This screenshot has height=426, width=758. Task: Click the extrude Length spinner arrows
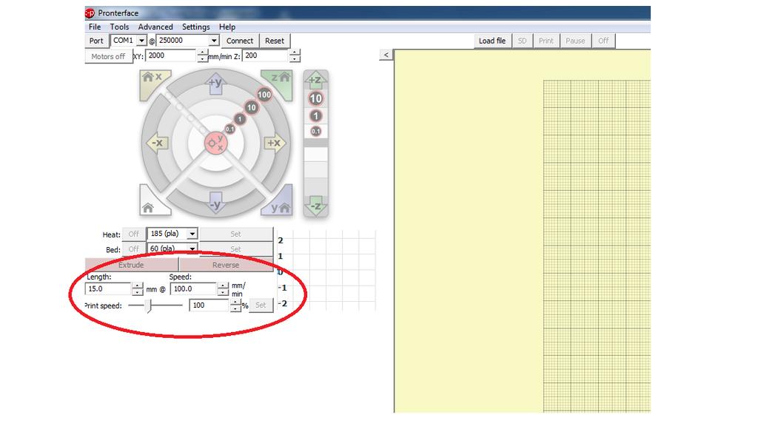pos(137,289)
